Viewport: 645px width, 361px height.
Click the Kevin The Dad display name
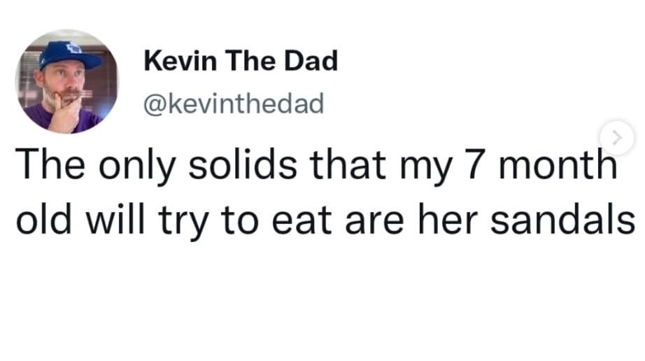(x=241, y=62)
